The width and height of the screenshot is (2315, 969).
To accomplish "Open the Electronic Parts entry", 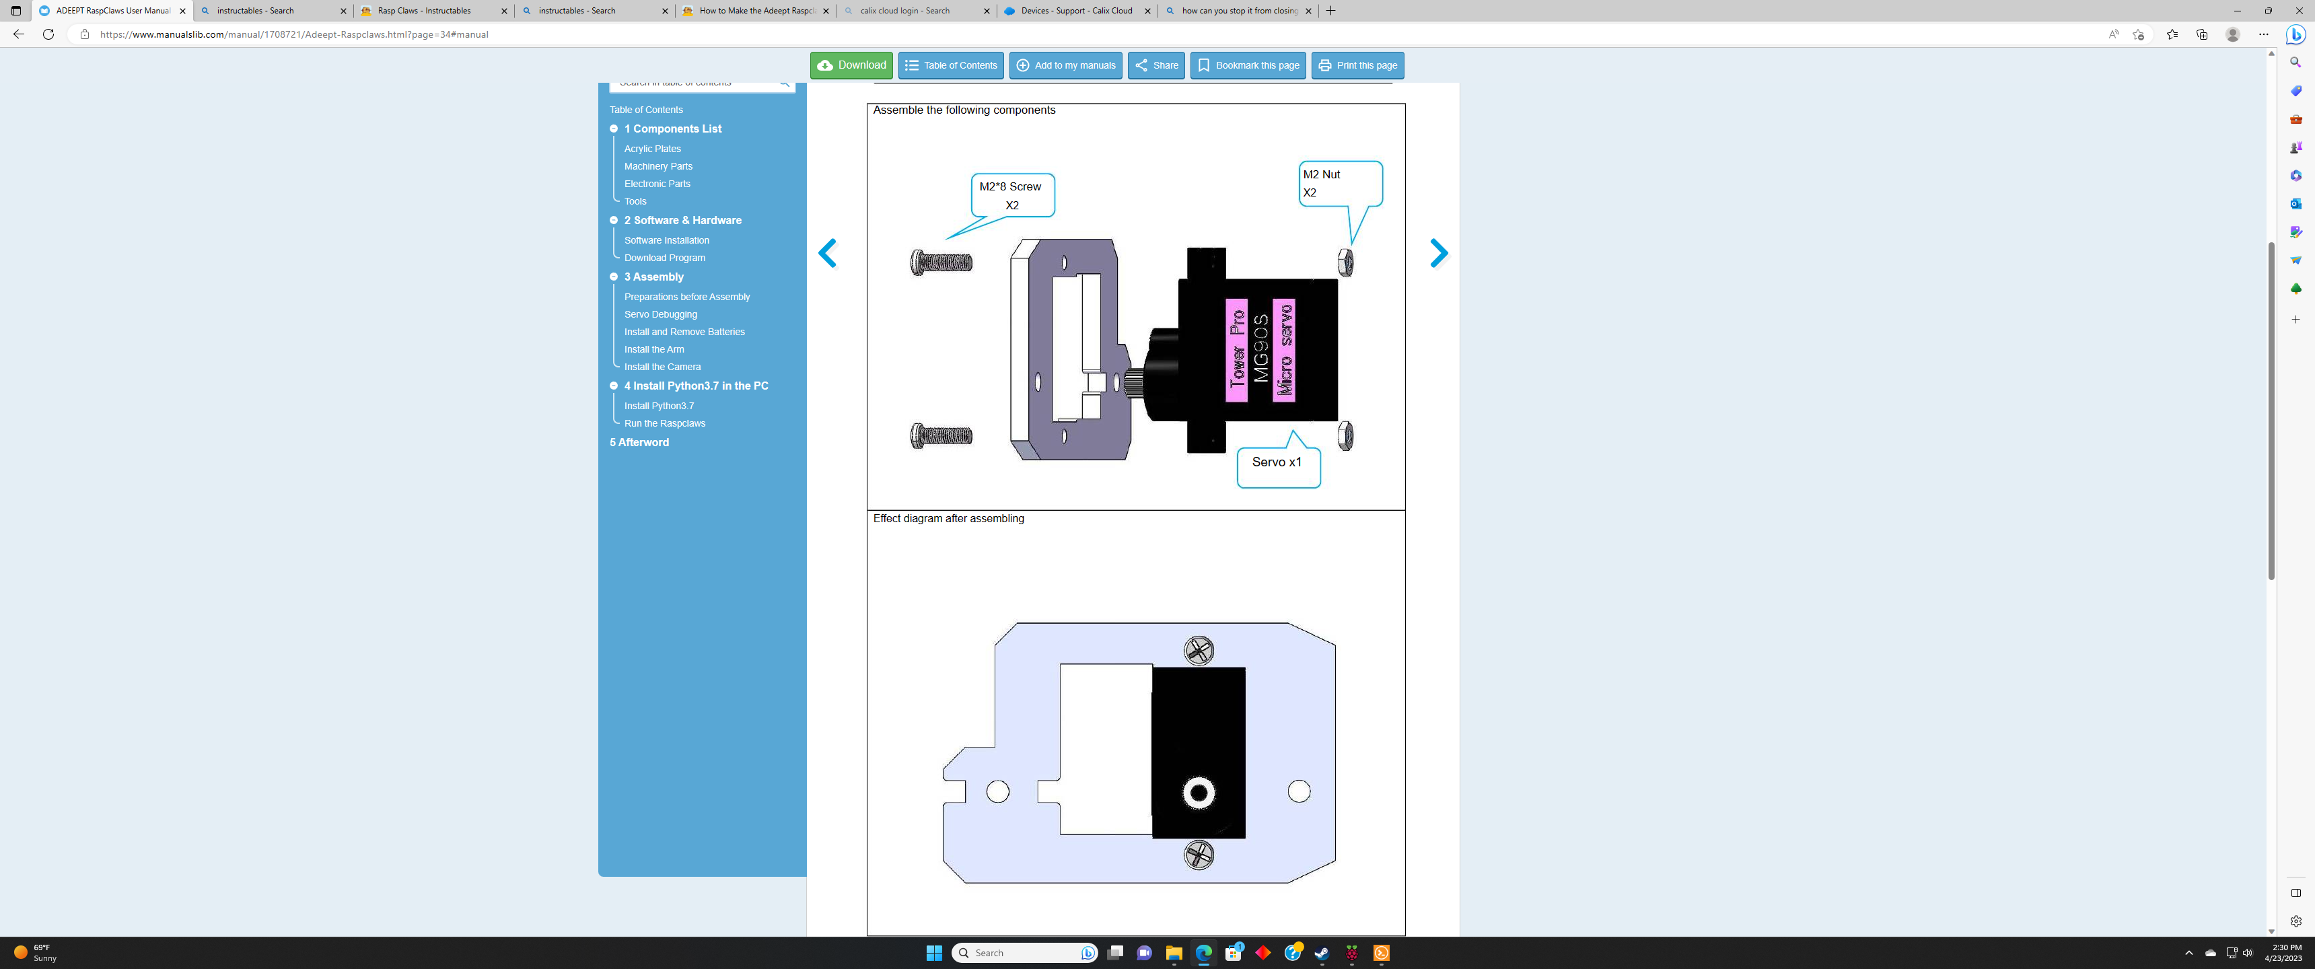I will pyautogui.click(x=657, y=184).
